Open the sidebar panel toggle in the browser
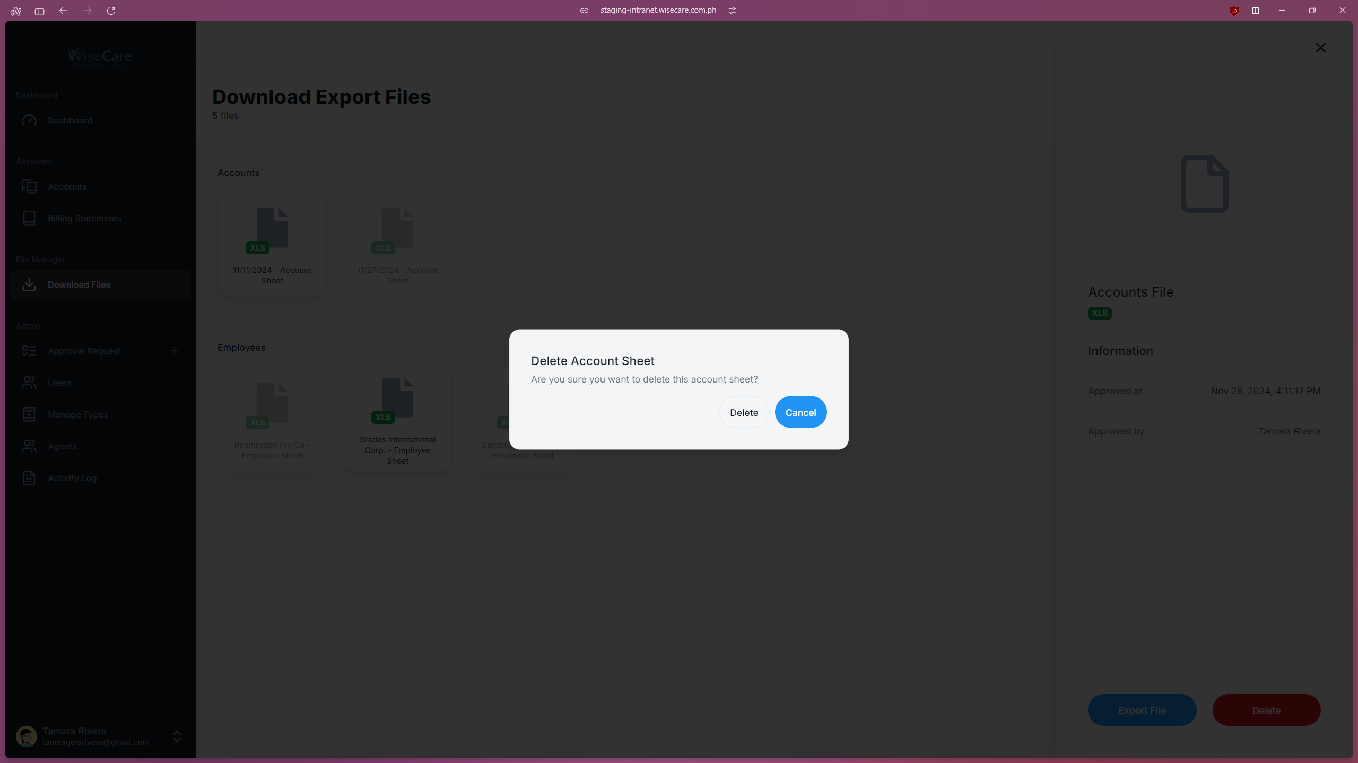Viewport: 1358px width, 763px height. tap(39, 11)
